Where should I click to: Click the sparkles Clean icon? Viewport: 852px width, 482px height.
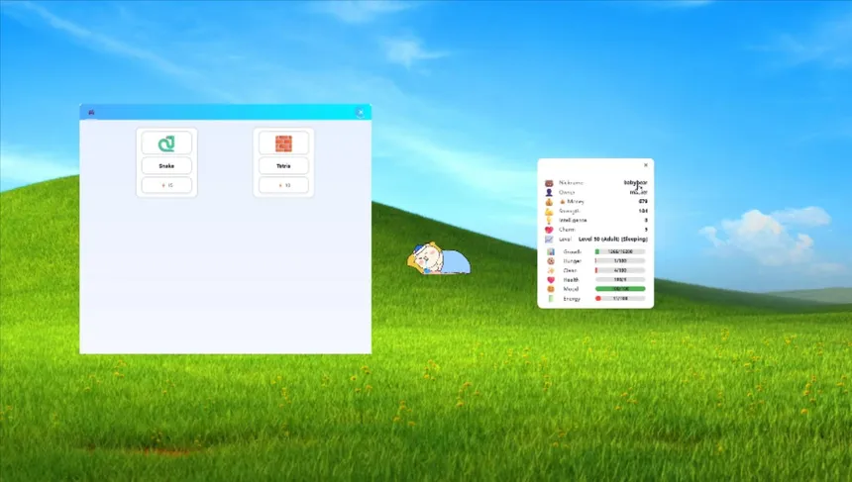tap(551, 270)
